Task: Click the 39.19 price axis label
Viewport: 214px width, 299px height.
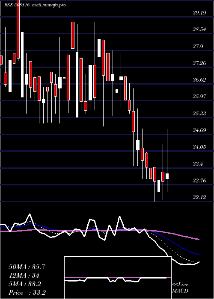Action: coord(199,13)
